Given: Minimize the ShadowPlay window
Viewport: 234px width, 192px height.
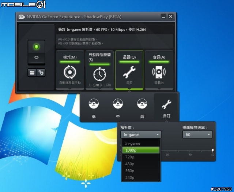Looking at the screenshot, I should [163, 16].
